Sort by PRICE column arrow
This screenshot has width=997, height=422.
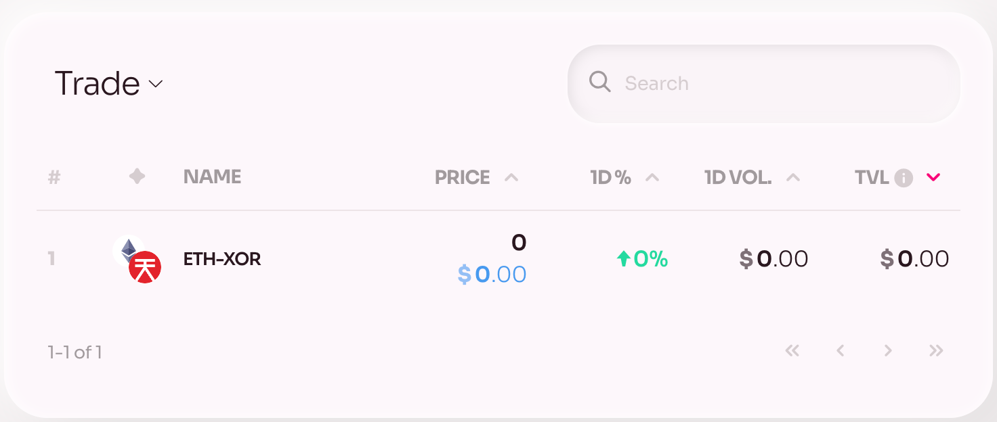(x=511, y=177)
